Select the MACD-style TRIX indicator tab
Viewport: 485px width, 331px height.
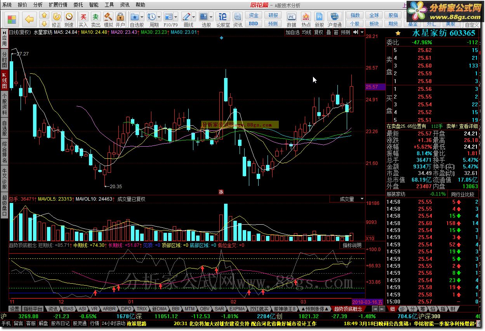click(142, 309)
